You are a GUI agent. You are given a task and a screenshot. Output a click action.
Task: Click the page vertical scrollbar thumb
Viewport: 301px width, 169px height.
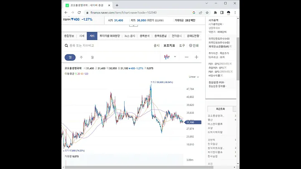(x=238, y=59)
